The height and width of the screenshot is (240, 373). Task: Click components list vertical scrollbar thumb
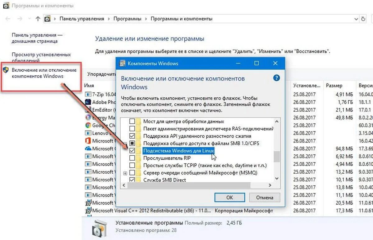277,156
